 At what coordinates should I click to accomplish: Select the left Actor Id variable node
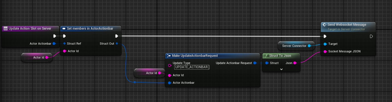click(37, 57)
